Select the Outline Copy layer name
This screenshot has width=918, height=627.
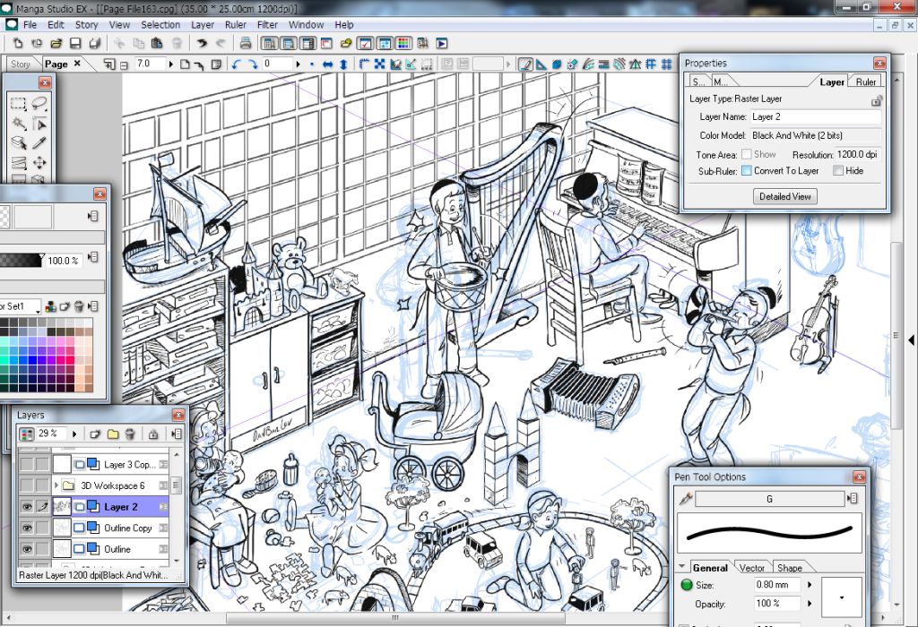pos(127,528)
